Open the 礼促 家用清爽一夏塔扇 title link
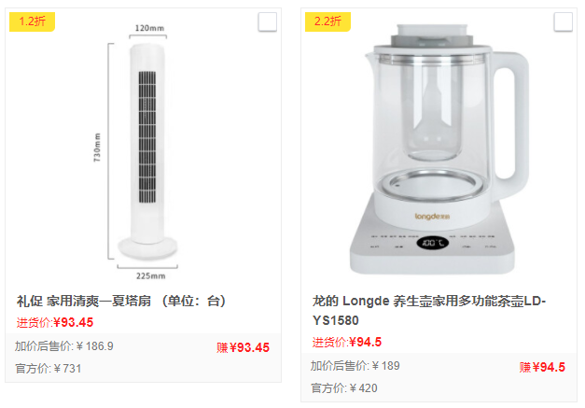The width and height of the screenshot is (585, 408). [x=121, y=301]
